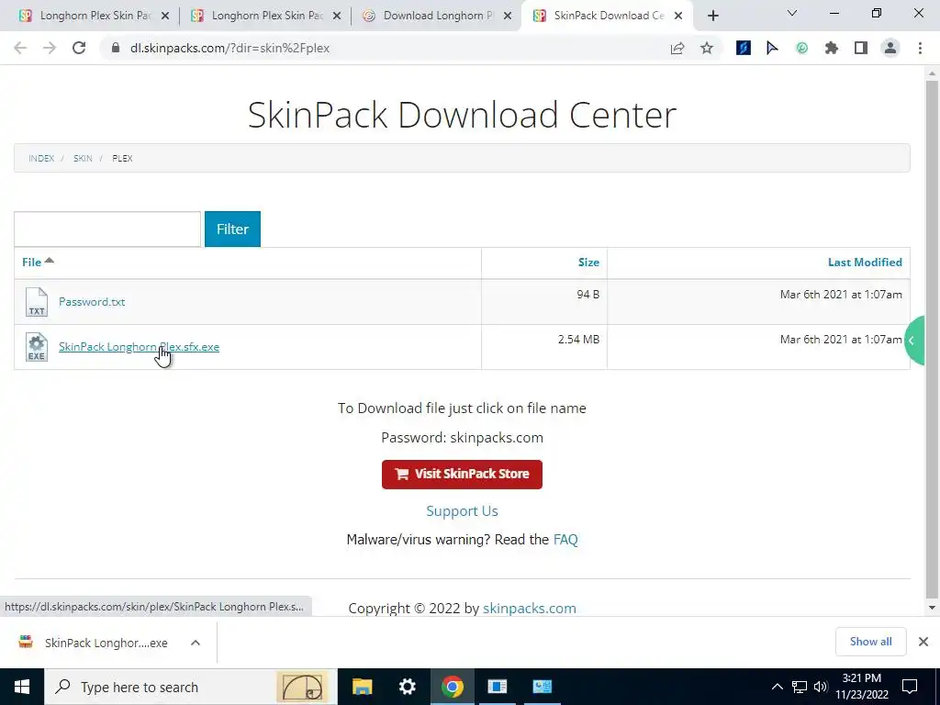The image size is (940, 705).
Task: Download Password.txt
Action: pos(92,301)
